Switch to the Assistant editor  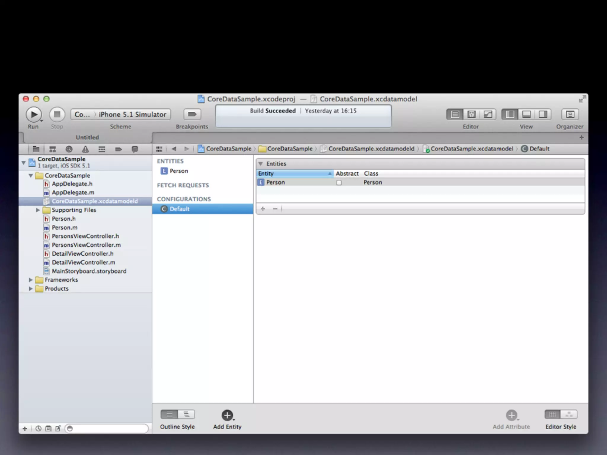tap(471, 114)
